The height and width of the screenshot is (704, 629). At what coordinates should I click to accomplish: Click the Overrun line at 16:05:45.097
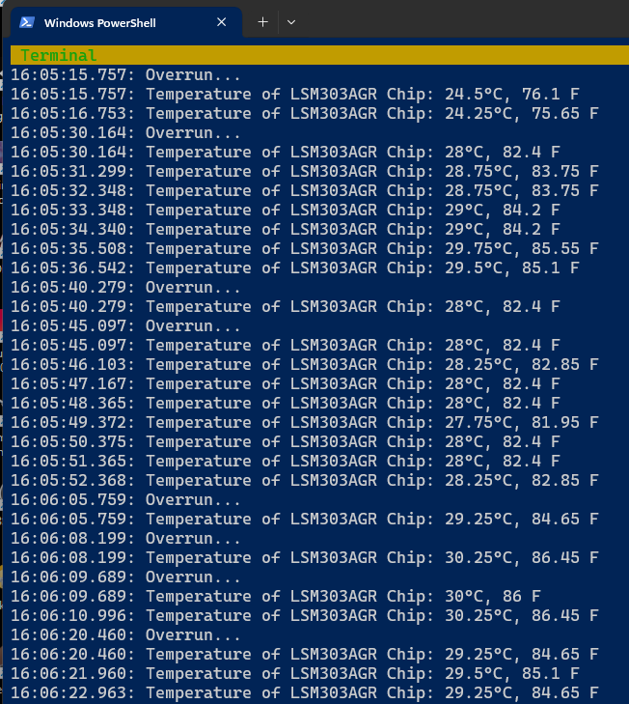pyautogui.click(x=125, y=326)
